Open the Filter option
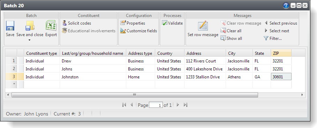 tap(273, 39)
